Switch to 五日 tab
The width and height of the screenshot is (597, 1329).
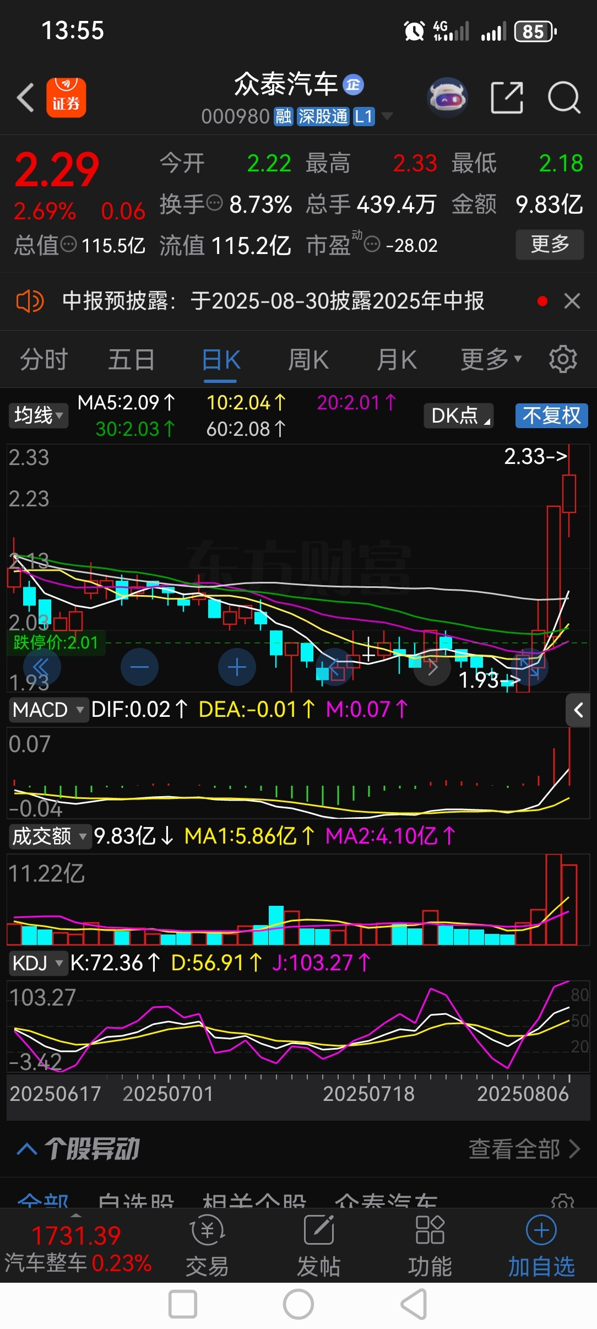click(x=132, y=359)
